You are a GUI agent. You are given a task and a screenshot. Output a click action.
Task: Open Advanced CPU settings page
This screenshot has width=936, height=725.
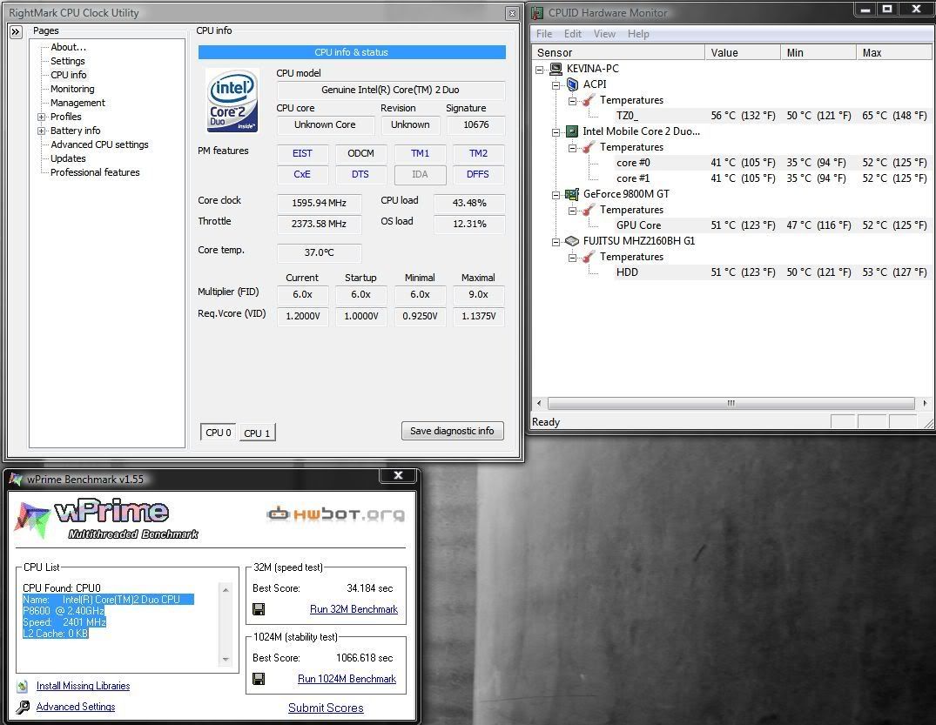[99, 144]
